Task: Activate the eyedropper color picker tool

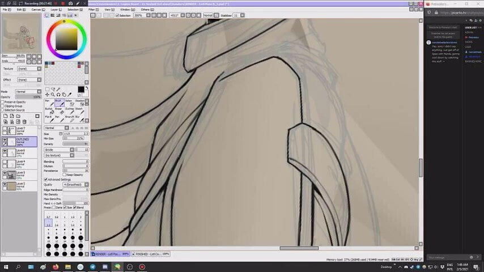Action: pos(70,95)
